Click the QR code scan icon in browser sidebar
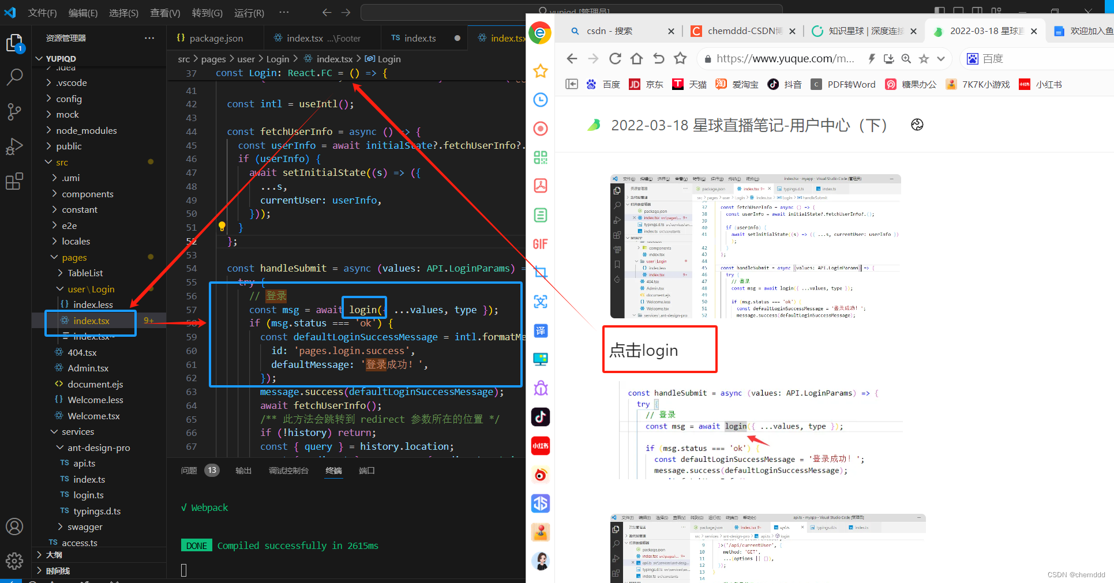 [x=540, y=157]
